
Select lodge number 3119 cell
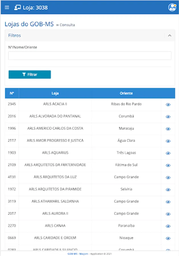pyautogui.click(x=12, y=201)
